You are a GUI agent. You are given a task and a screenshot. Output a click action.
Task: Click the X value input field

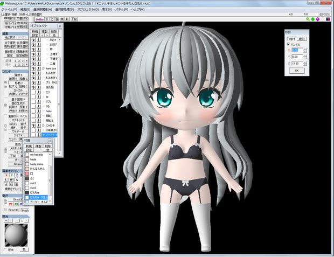(297, 50)
